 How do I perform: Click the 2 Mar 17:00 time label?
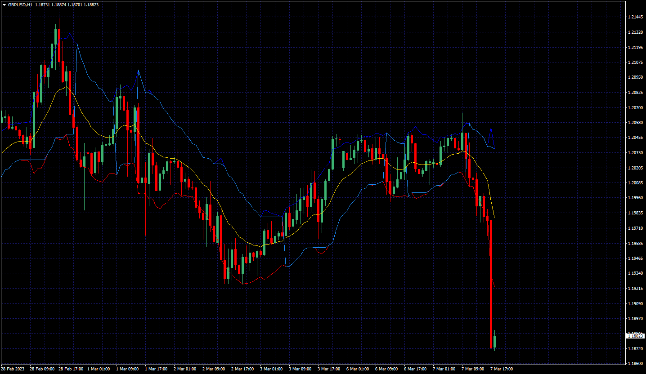[242, 369]
